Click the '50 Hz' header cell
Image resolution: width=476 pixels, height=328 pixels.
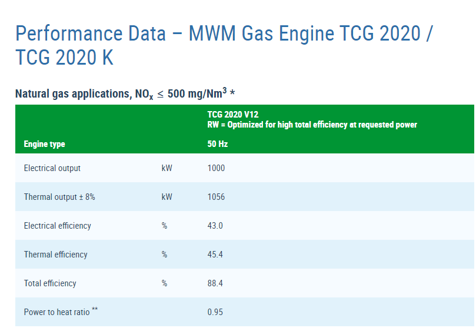217,143
